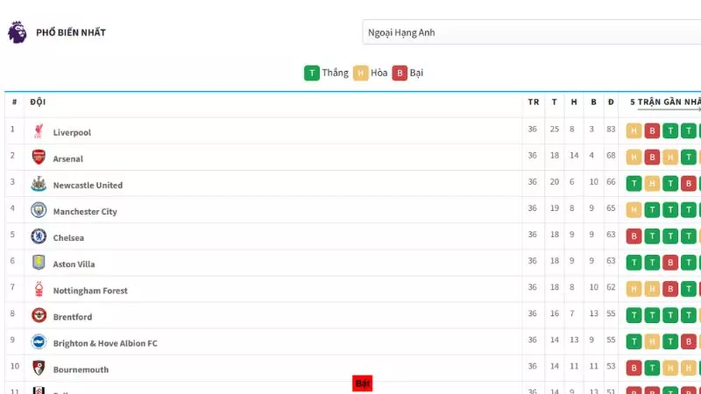Click the B losses column header
The image size is (701, 394).
[x=594, y=102]
